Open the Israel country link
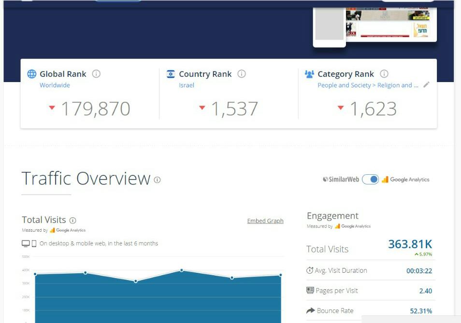This screenshot has width=461, height=323. pyautogui.click(x=187, y=85)
